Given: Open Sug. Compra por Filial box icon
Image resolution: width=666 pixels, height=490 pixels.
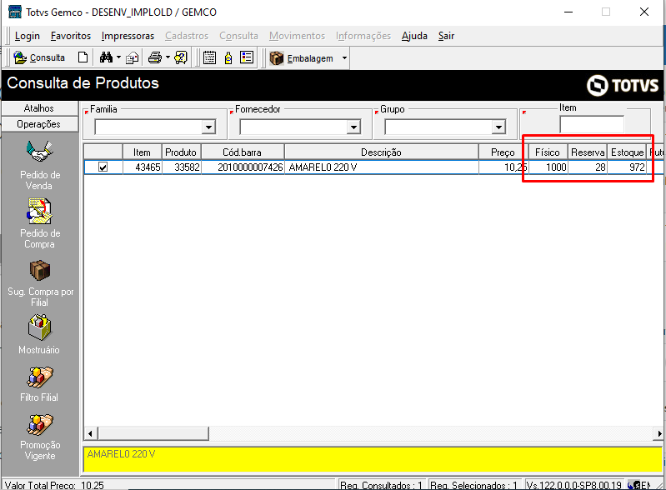Looking at the screenshot, I should (x=40, y=271).
